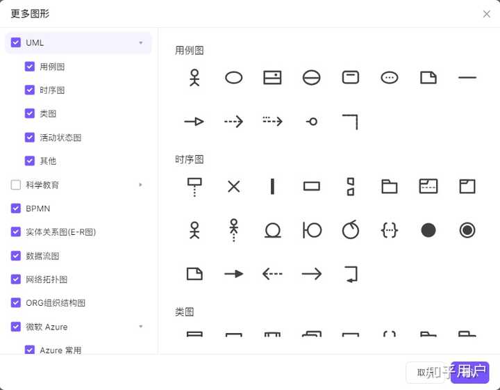Uncheck the 网络拓扑图 checkbox
The height and width of the screenshot is (390, 500).
[15, 279]
